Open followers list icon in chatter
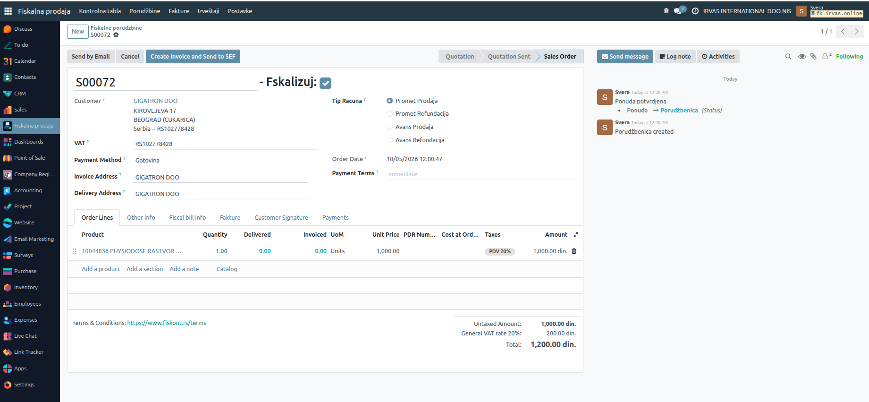869x402 pixels. point(827,56)
